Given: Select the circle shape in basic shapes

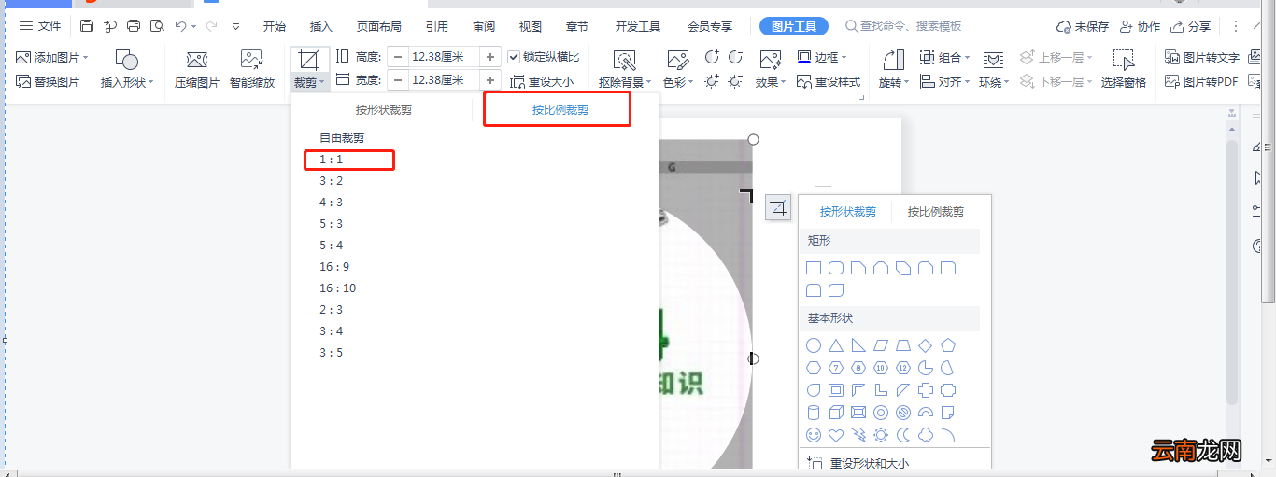Looking at the screenshot, I should [x=814, y=345].
